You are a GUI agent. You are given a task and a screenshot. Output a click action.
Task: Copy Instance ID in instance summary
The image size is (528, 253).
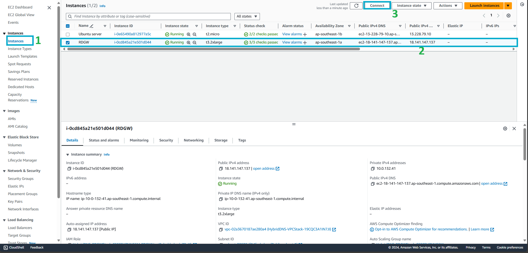[69, 169]
